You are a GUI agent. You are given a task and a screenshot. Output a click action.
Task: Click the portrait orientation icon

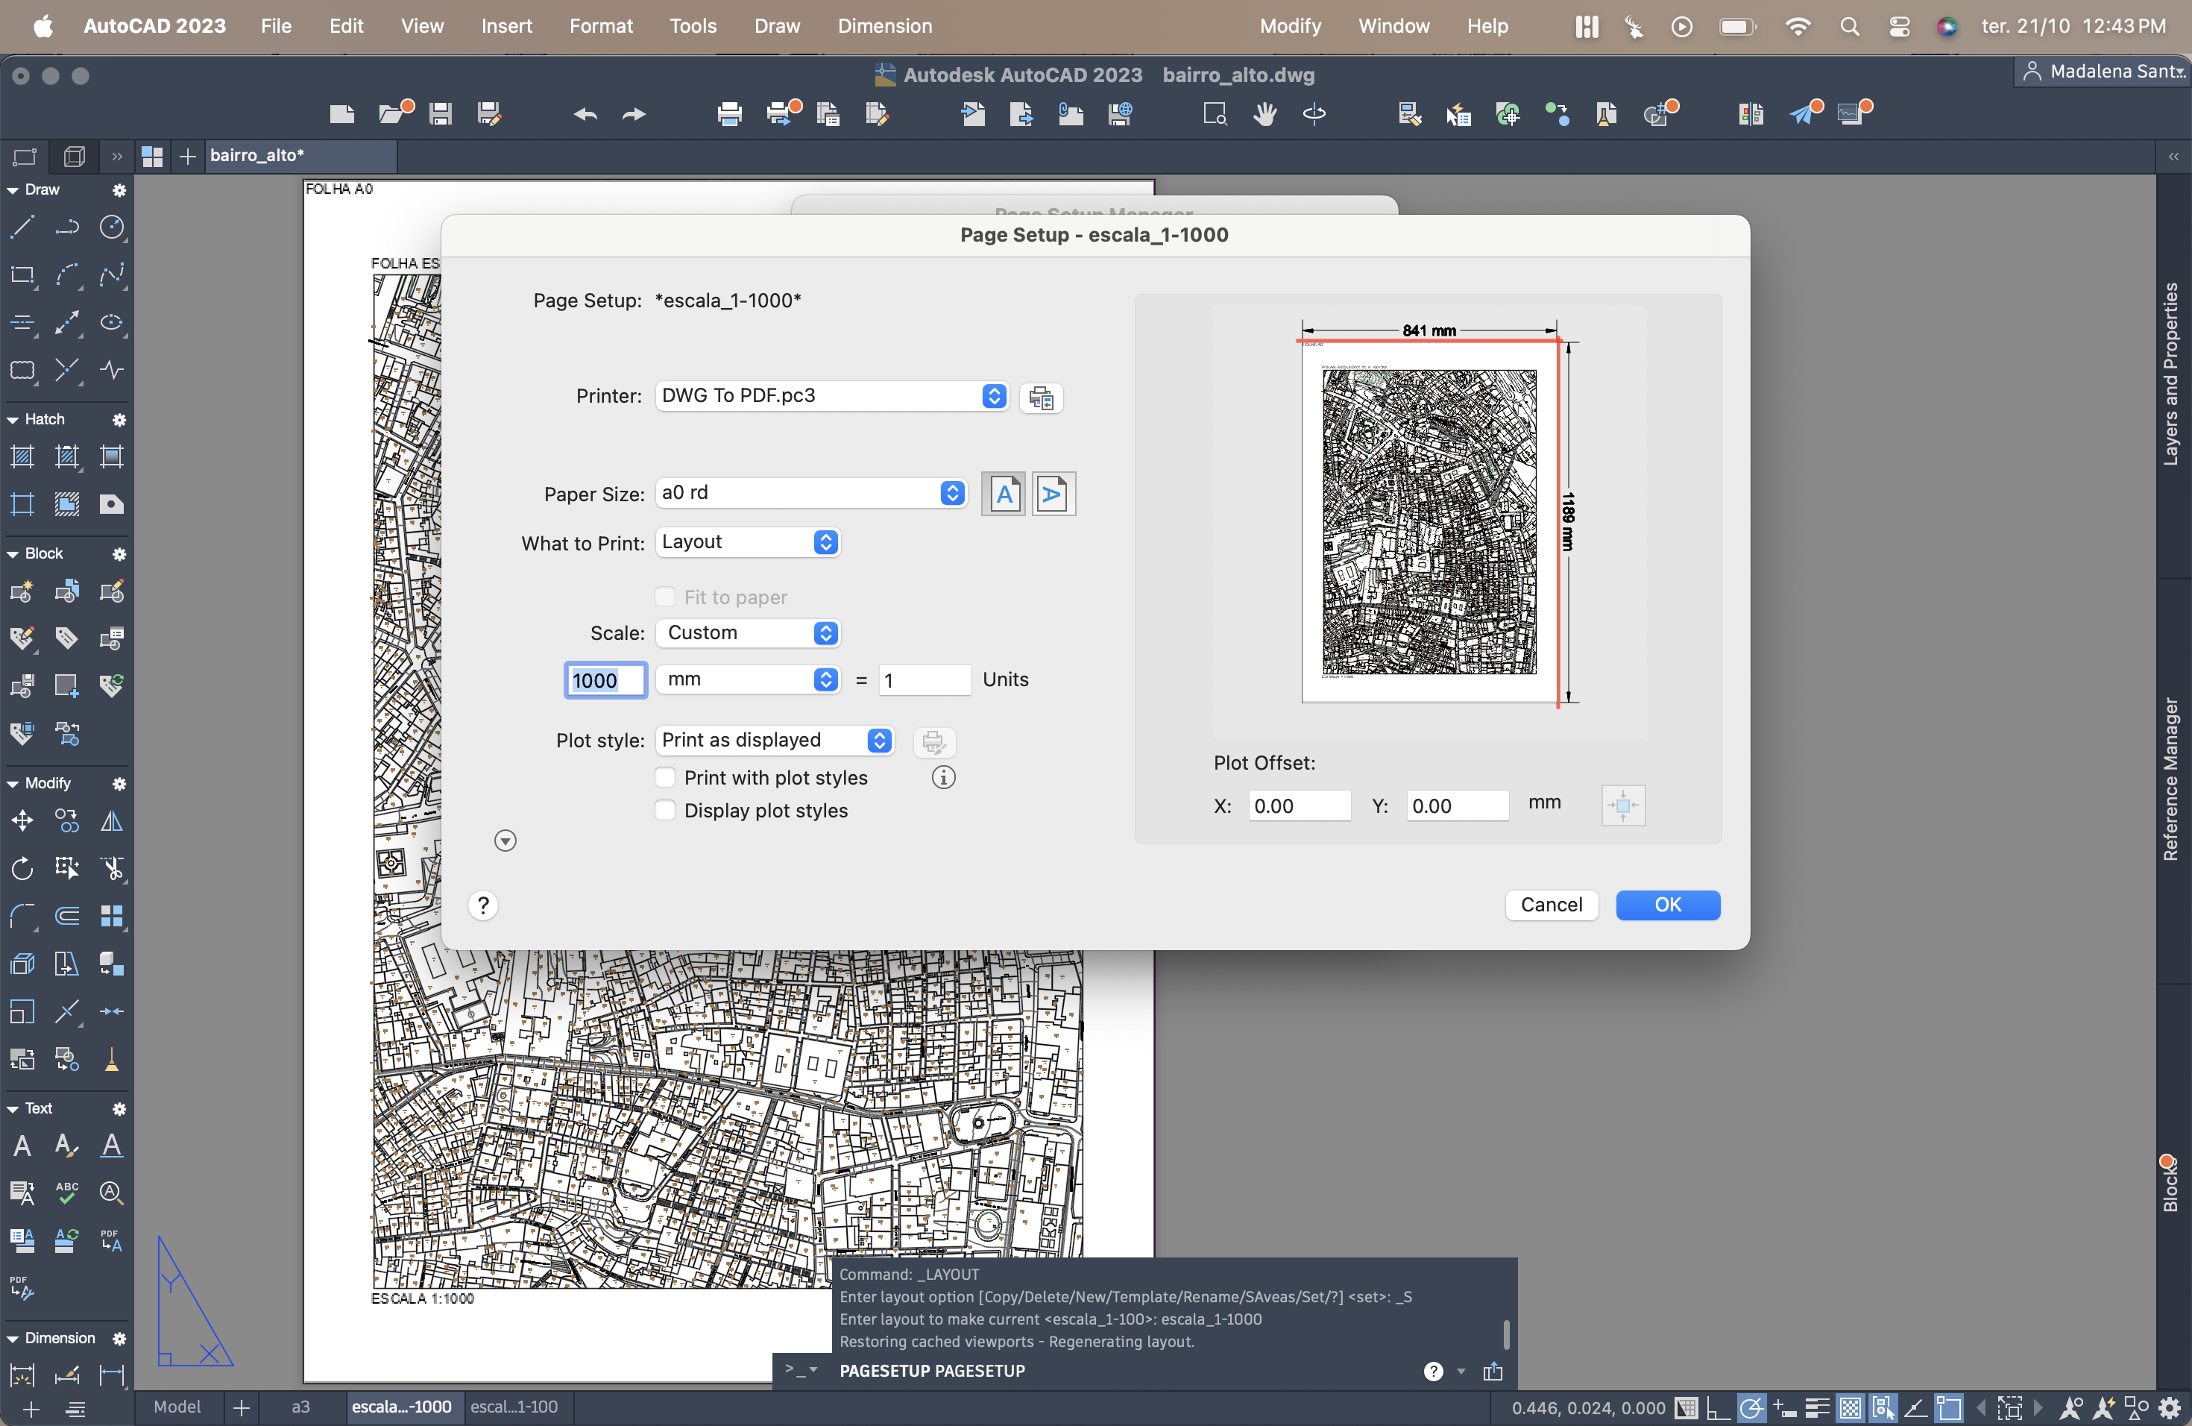pyautogui.click(x=1003, y=494)
